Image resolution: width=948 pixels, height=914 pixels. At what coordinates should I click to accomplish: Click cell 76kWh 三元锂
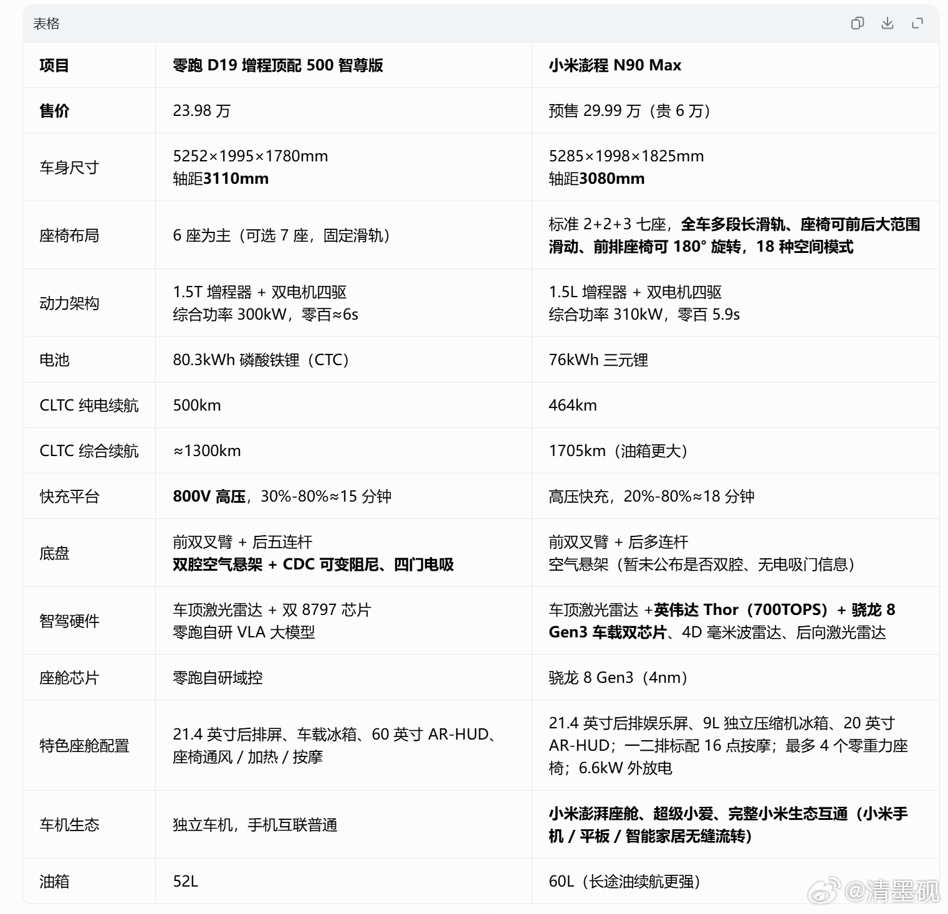[598, 360]
